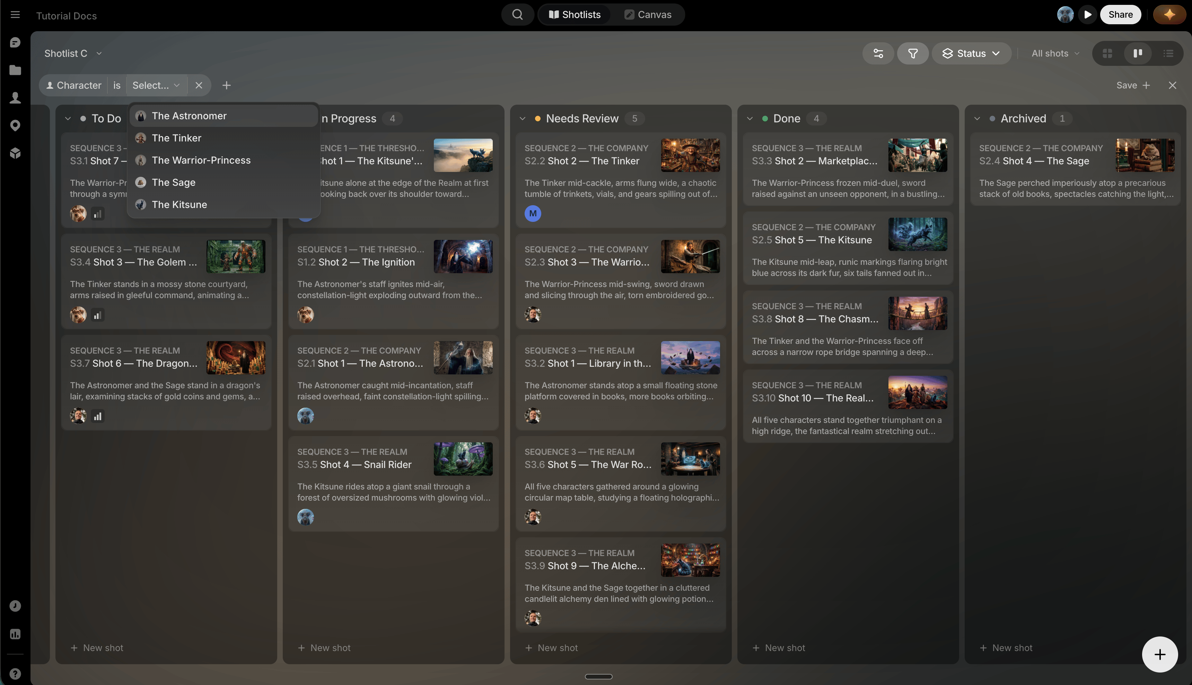The image size is (1192, 685).
Task: Remove the Character filter with X
Action: point(199,86)
